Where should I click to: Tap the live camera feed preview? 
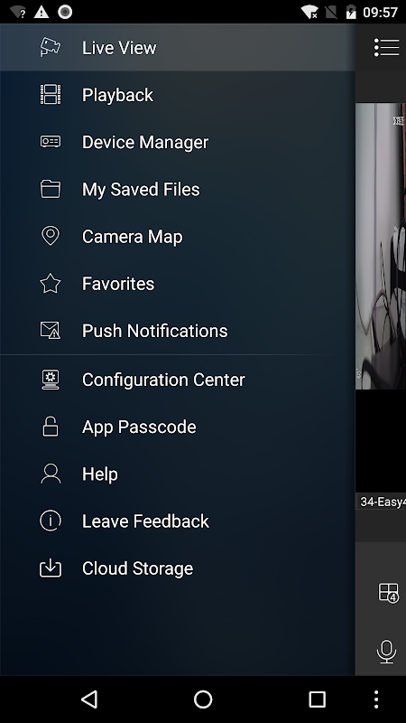coord(381,246)
